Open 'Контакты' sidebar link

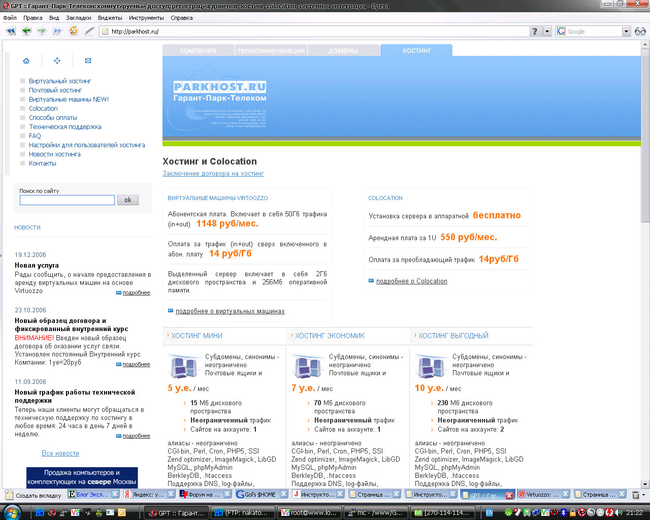pos(43,163)
